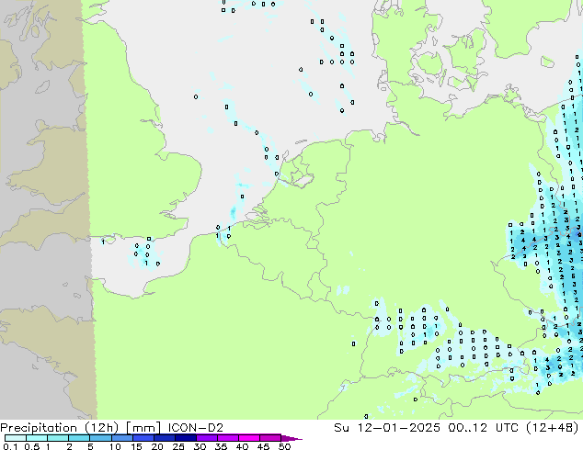Click the 0.1–0.5 mm legend color swatch
Viewport: 583px width, 450px height.
point(16,438)
